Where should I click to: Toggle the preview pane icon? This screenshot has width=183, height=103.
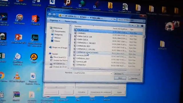137,26
